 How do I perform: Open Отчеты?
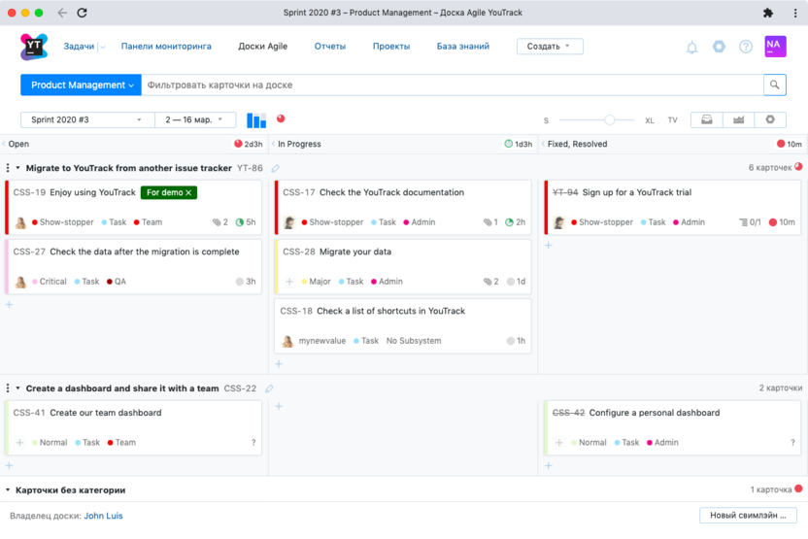330,47
